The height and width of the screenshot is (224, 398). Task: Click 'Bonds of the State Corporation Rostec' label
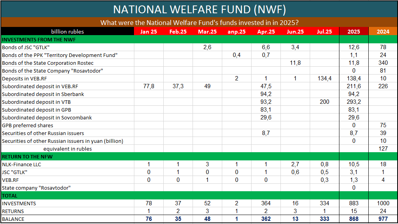click(x=48, y=63)
